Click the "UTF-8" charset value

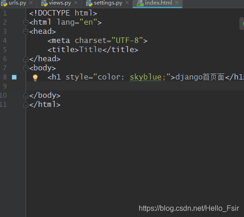point(127,40)
